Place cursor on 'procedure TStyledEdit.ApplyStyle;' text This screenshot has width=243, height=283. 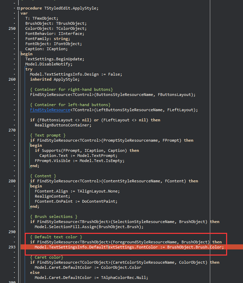click(x=59, y=8)
